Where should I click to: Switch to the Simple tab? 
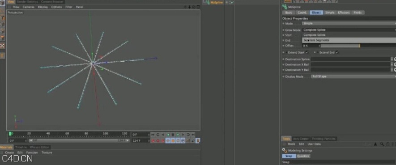tap(330, 13)
